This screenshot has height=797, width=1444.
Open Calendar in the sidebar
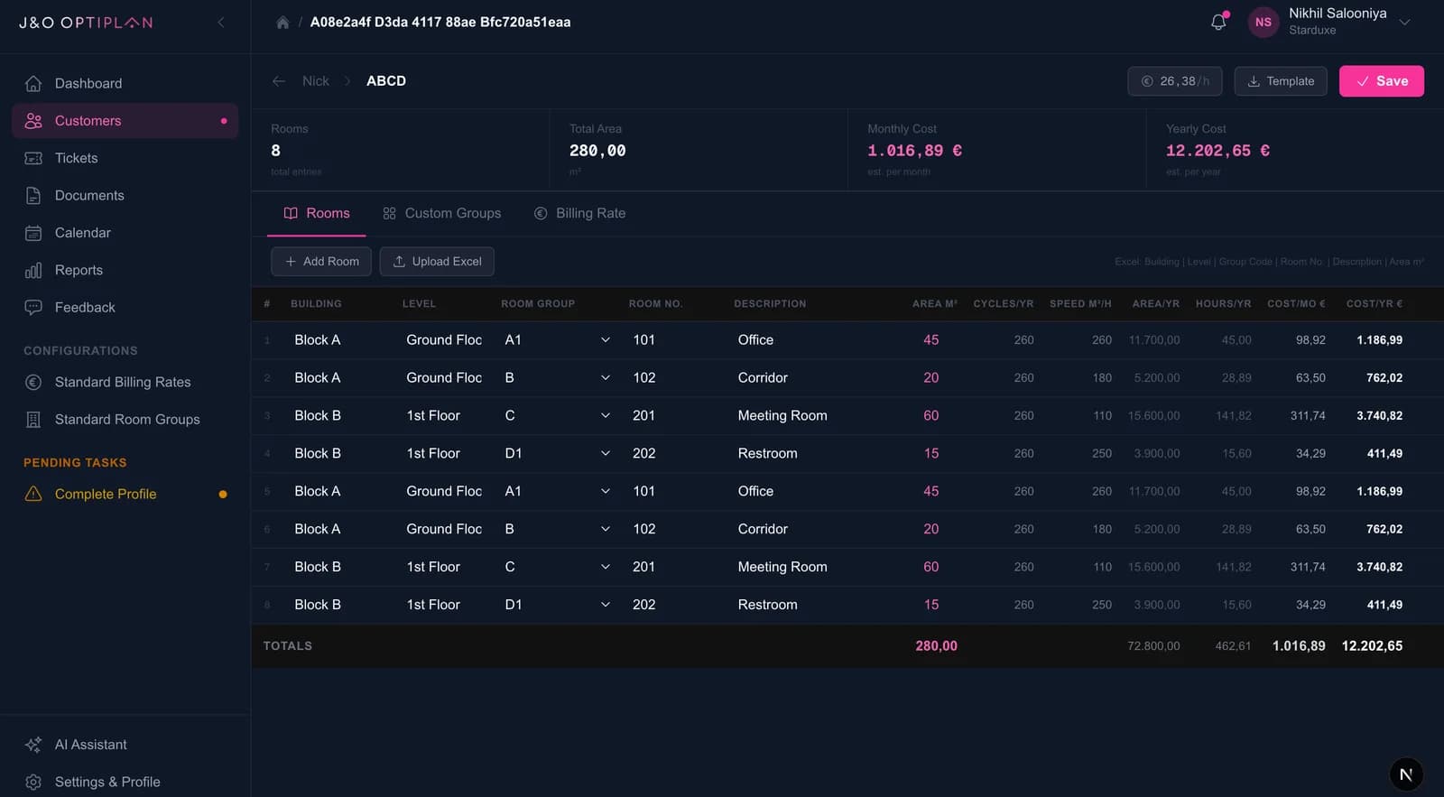(125, 233)
